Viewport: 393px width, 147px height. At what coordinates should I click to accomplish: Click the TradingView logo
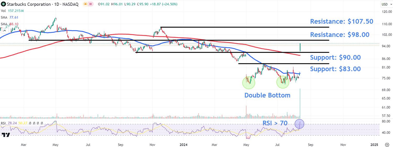click(x=6, y=135)
